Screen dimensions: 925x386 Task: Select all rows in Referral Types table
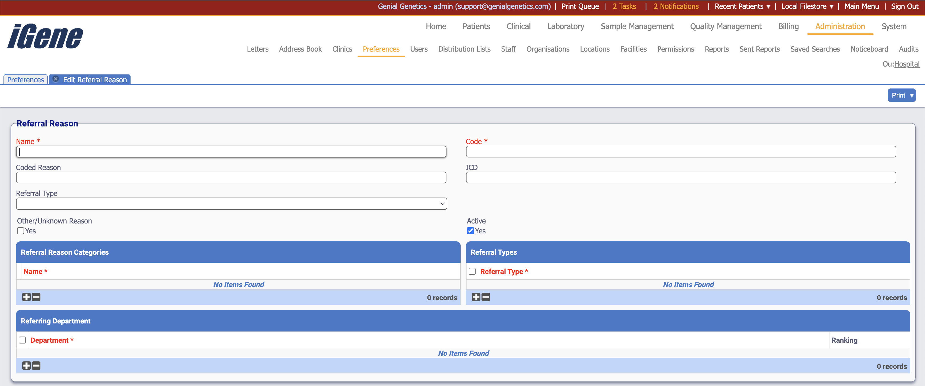click(x=472, y=271)
